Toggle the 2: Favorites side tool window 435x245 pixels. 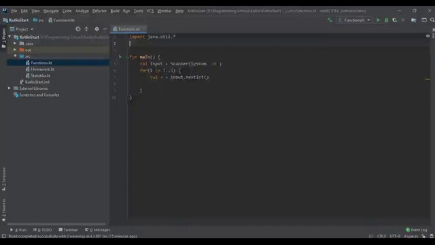pos(3,210)
